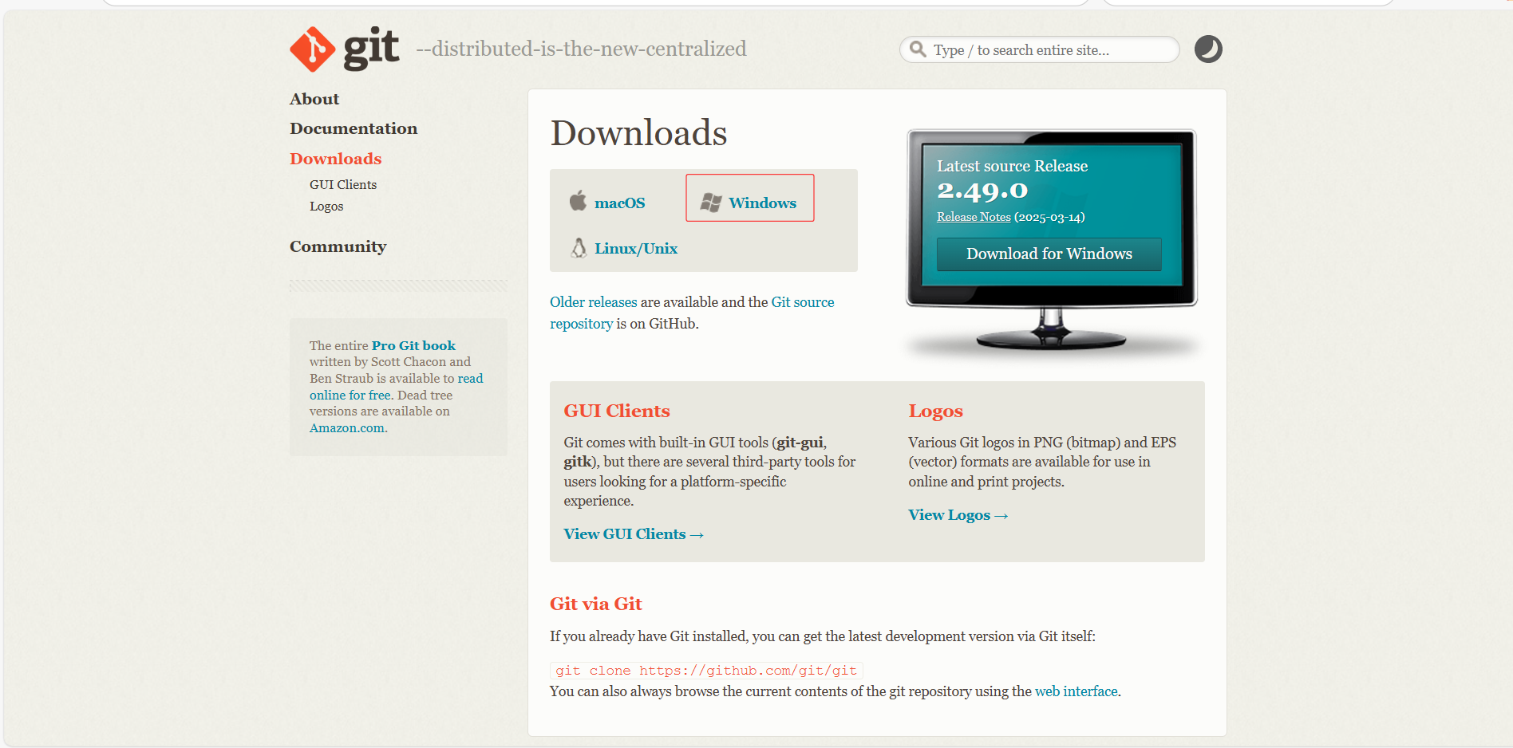Open the Older releases link

[593, 302]
